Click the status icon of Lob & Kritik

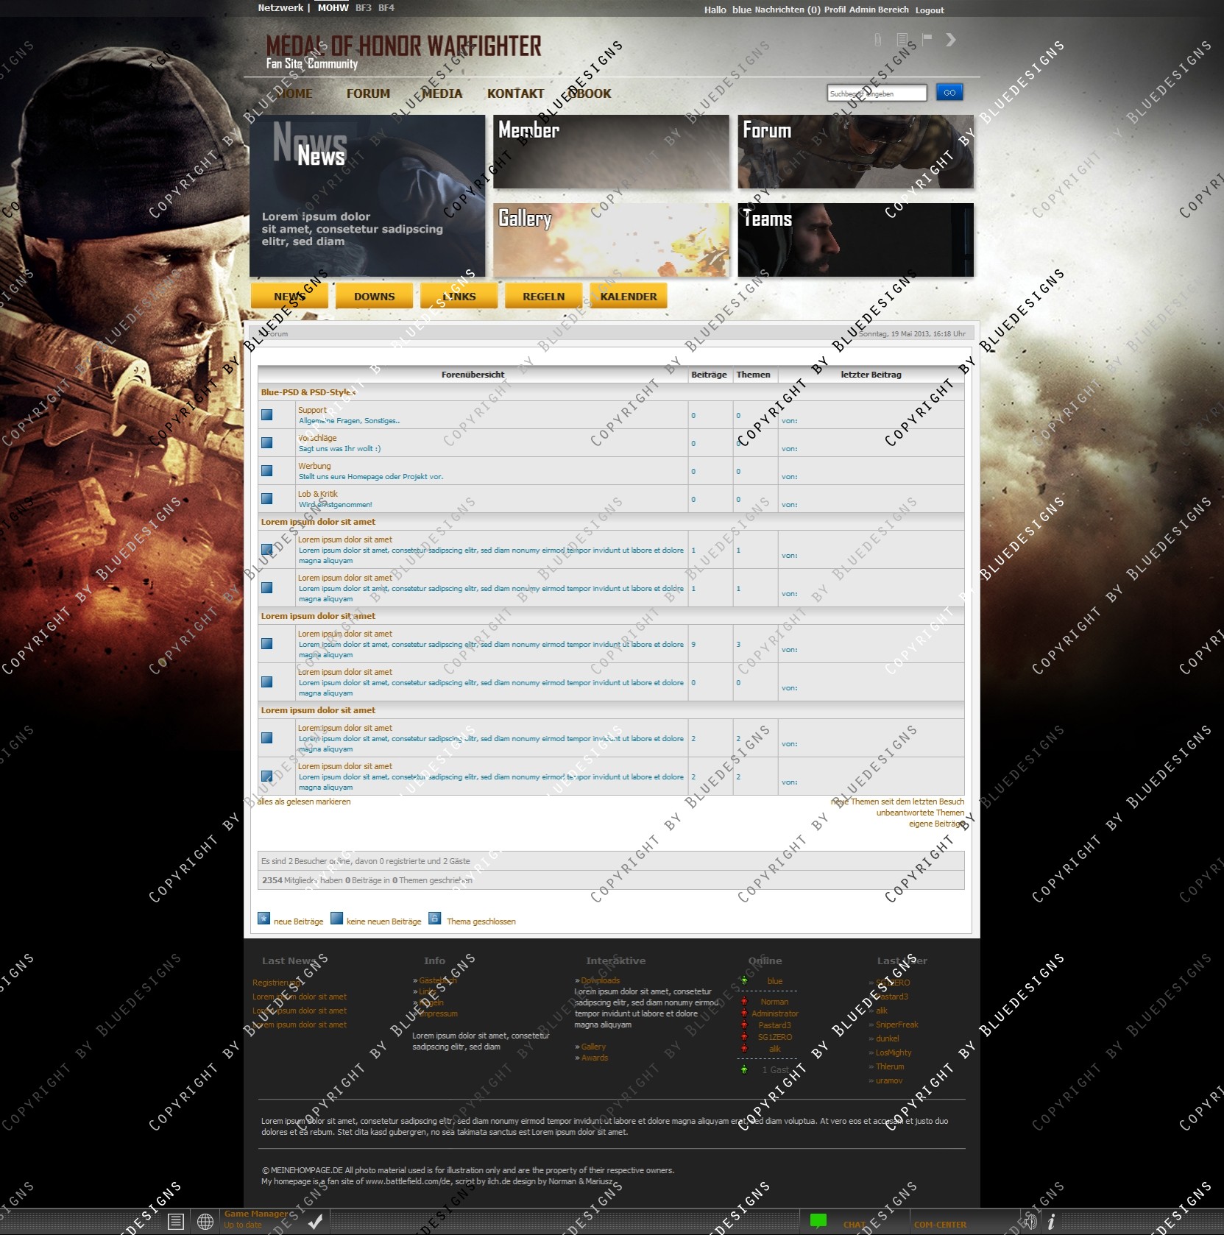tap(266, 499)
